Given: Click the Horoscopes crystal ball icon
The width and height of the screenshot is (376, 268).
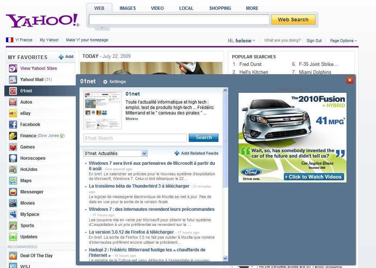Looking at the screenshot, I should (13, 158).
